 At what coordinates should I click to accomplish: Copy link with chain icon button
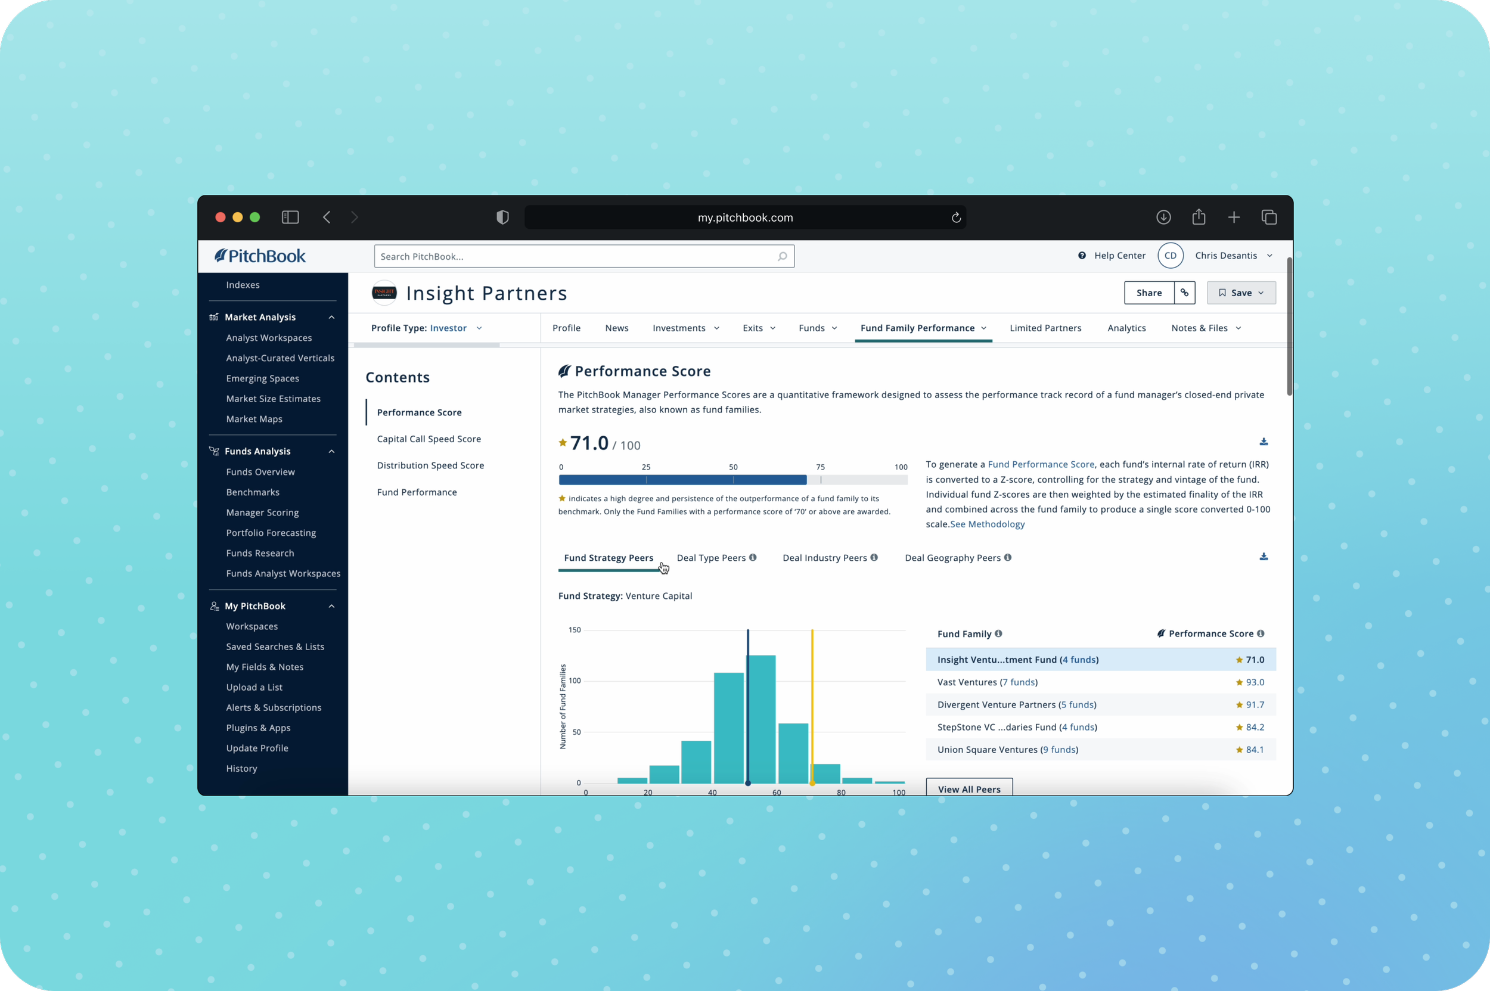click(x=1185, y=293)
